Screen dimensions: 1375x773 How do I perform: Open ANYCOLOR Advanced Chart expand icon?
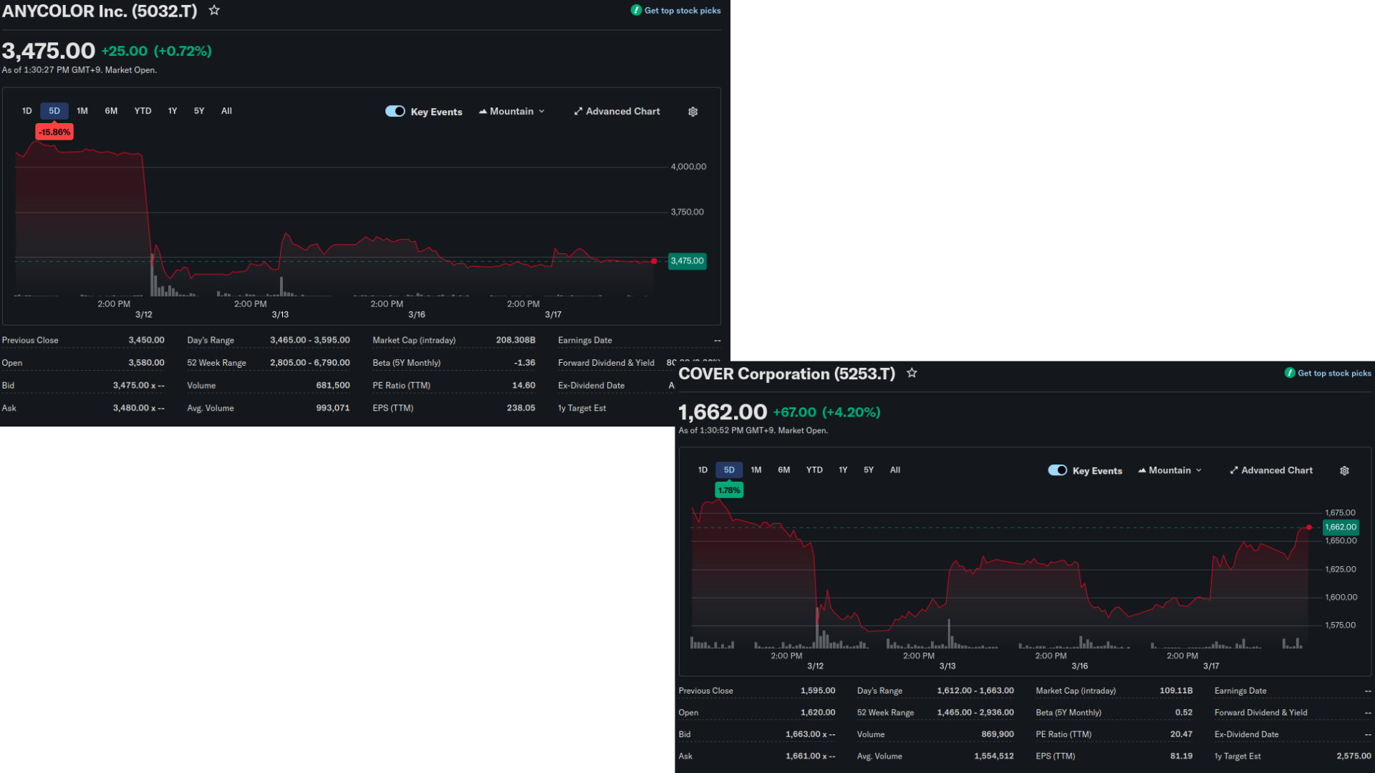[x=578, y=112]
